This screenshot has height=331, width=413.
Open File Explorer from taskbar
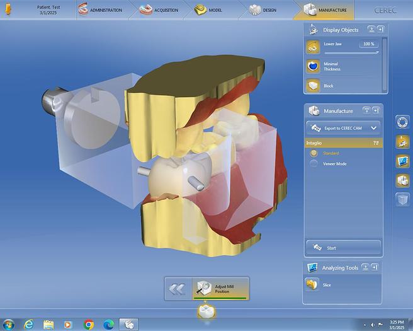tap(48, 324)
